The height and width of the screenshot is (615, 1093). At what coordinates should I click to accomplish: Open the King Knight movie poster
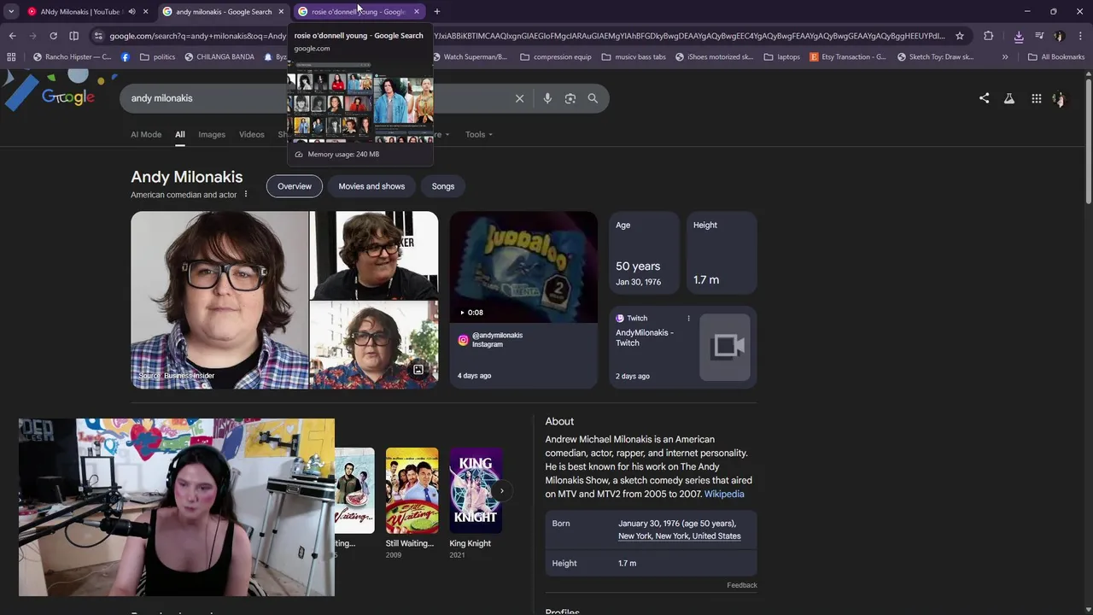pyautogui.click(x=476, y=490)
